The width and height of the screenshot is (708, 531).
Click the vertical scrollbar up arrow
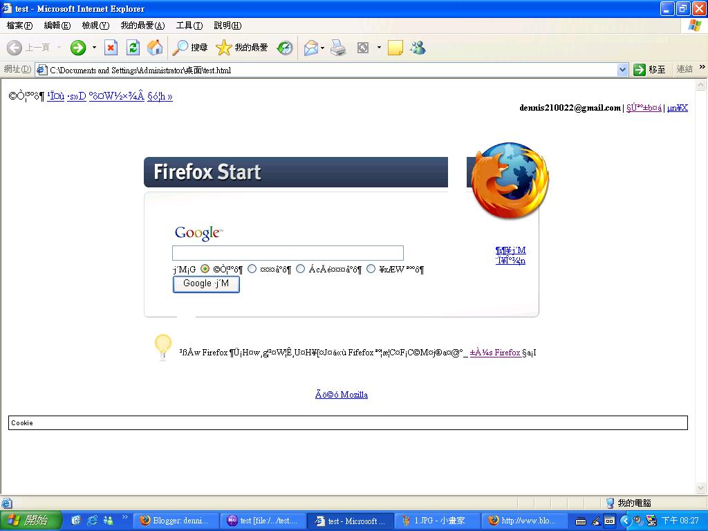coord(701,85)
